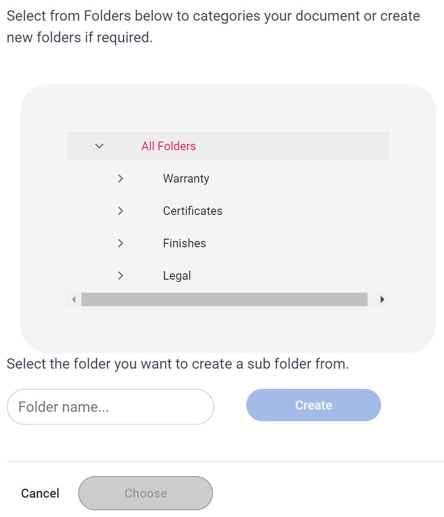Click the horizontal scrollbar thumb

click(x=224, y=299)
